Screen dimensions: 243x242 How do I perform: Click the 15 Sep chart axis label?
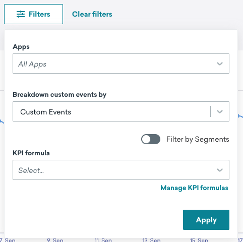point(199,240)
